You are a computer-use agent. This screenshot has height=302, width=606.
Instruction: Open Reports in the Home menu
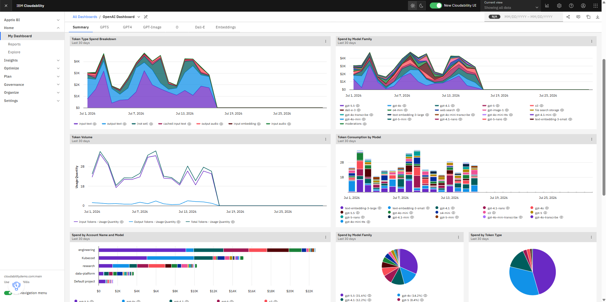click(14, 44)
